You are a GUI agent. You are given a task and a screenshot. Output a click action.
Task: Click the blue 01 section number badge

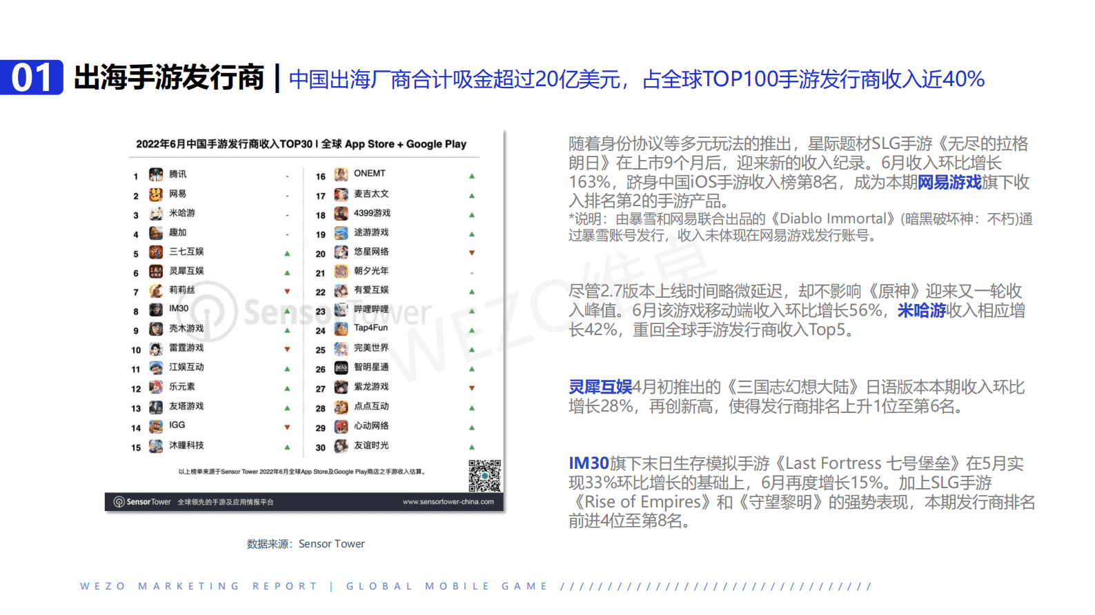(x=32, y=77)
